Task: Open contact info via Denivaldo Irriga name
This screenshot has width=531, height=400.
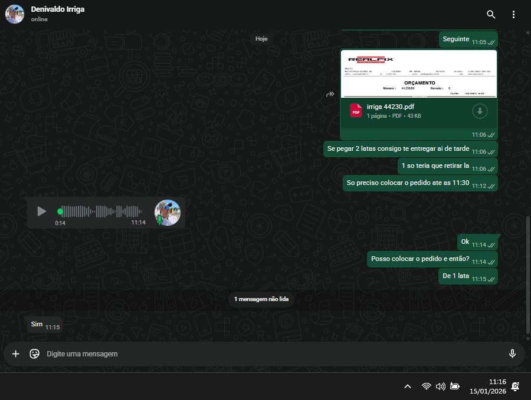Action: pyautogui.click(x=58, y=9)
